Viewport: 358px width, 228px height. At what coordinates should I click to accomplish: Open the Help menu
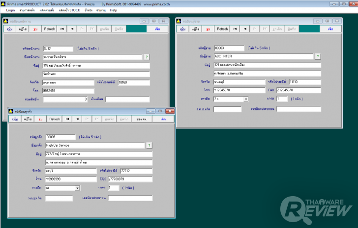(113, 10)
